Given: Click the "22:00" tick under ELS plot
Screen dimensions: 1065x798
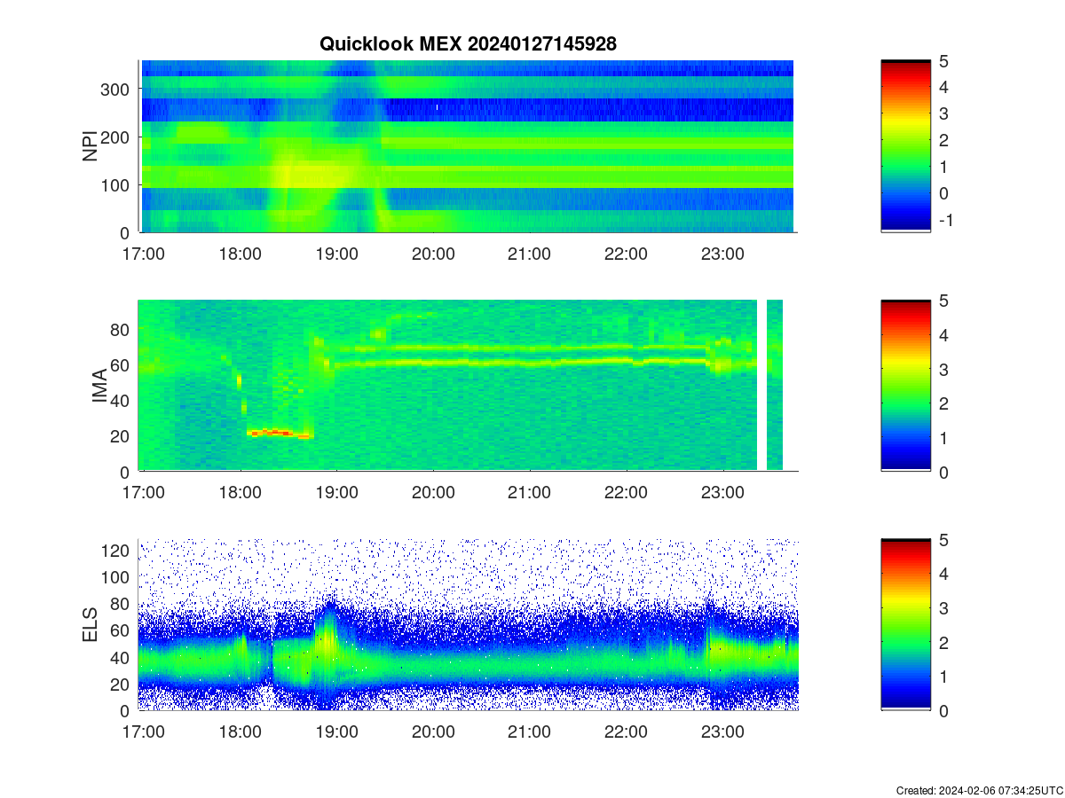Looking at the screenshot, I should pos(627,732).
